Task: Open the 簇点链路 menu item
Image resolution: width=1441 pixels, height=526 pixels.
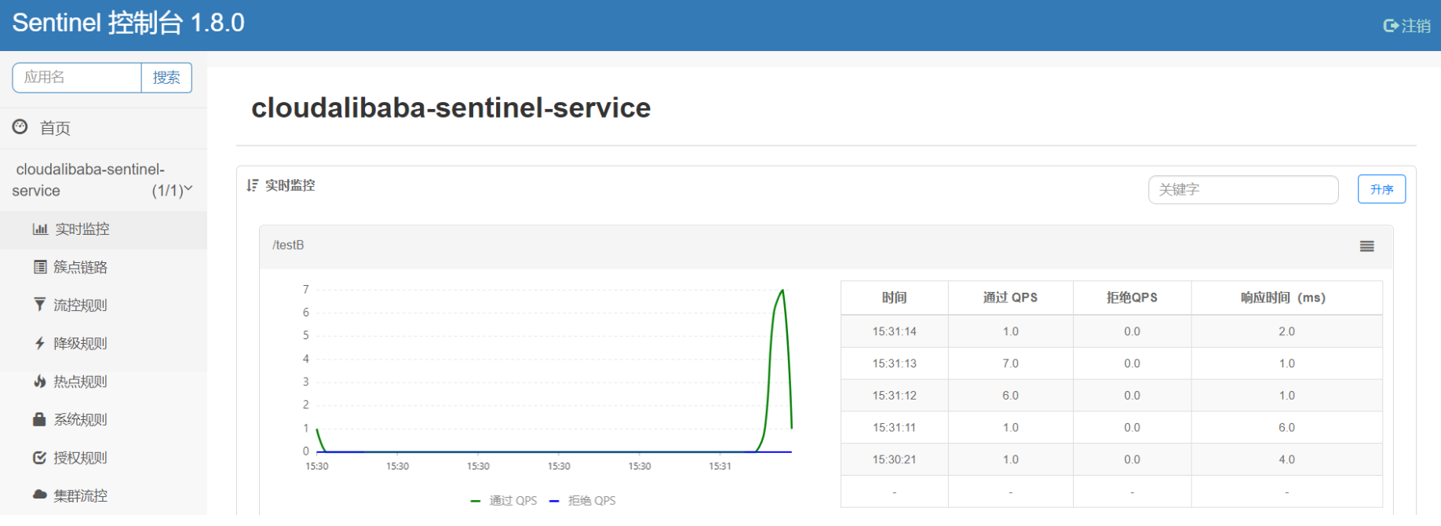Action: pos(80,267)
